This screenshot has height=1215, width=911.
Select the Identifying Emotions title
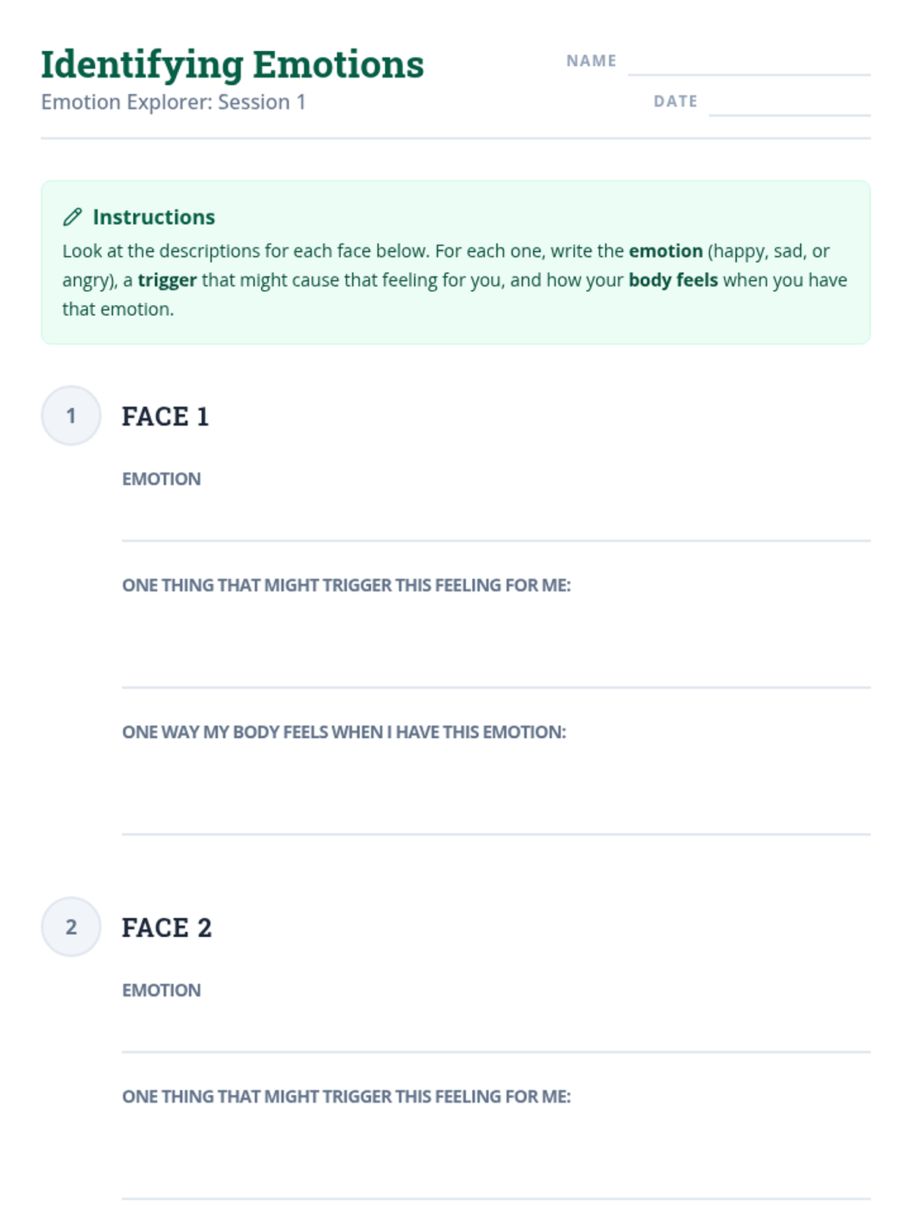(x=232, y=65)
